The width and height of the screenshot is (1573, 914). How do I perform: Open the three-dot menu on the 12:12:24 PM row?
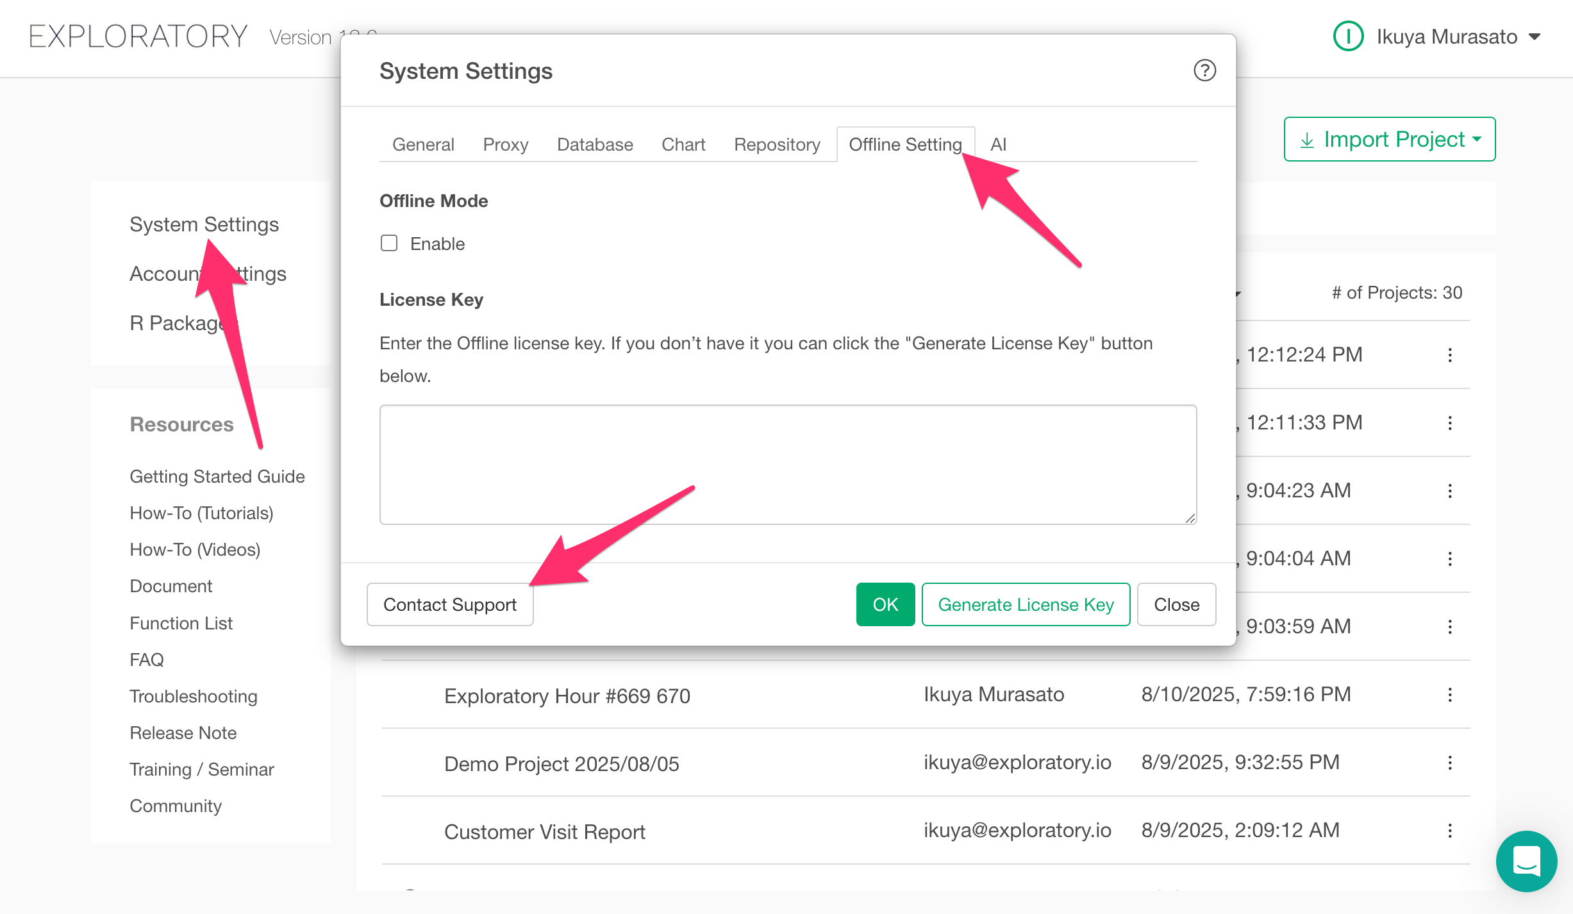(x=1450, y=355)
